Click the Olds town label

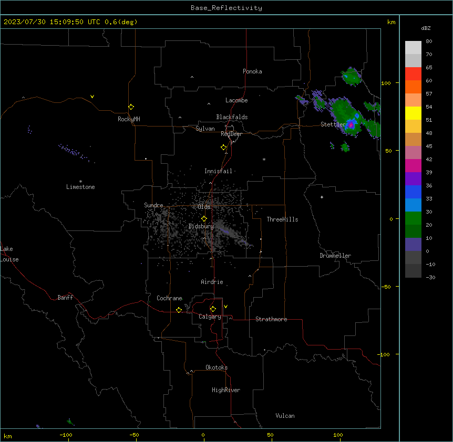point(204,207)
